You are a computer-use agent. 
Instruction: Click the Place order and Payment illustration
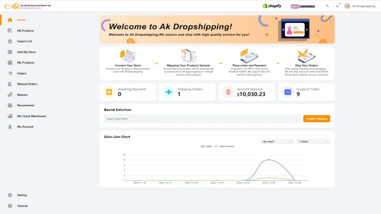[x=249, y=56]
